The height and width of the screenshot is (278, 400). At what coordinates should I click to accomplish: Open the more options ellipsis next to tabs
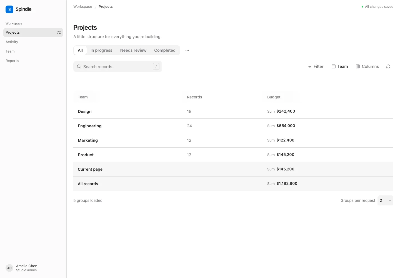pos(187,50)
